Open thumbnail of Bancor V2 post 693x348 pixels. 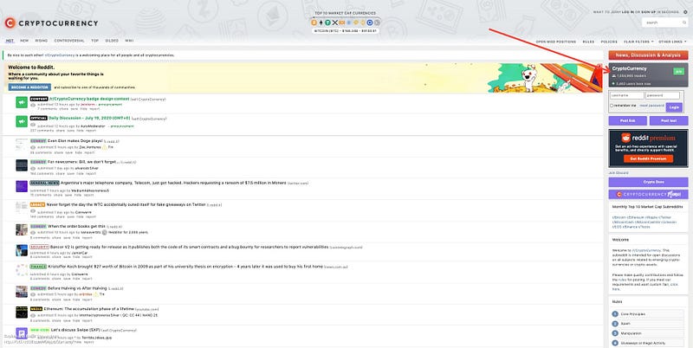[22, 250]
